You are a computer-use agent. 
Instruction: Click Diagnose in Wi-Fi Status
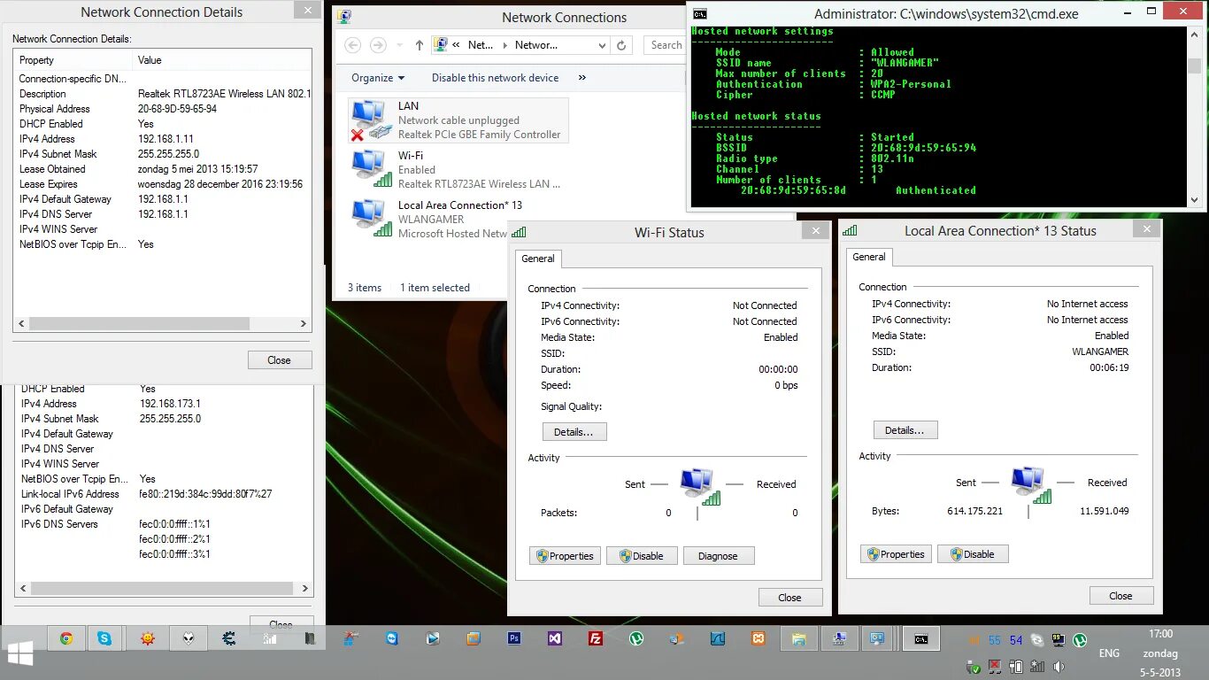[719, 556]
